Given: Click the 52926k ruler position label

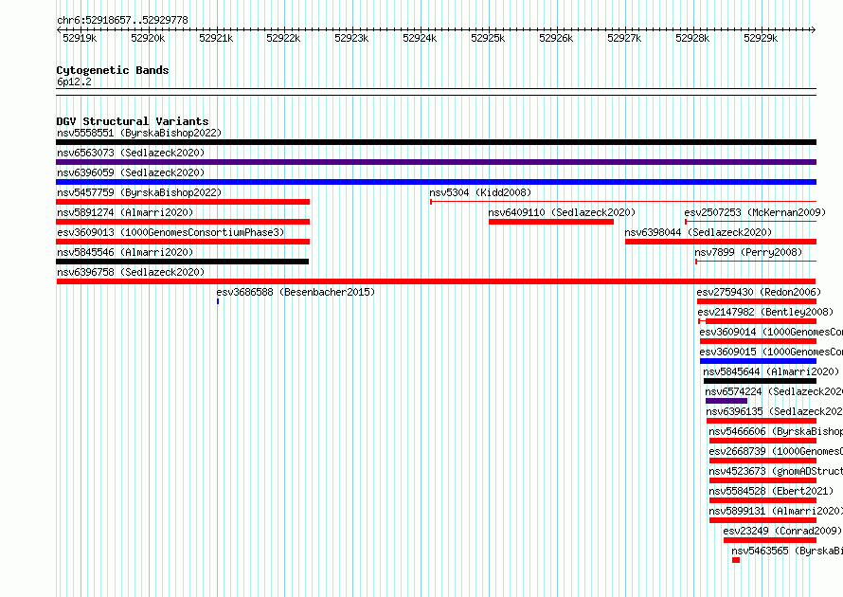Looking at the screenshot, I should 556,38.
